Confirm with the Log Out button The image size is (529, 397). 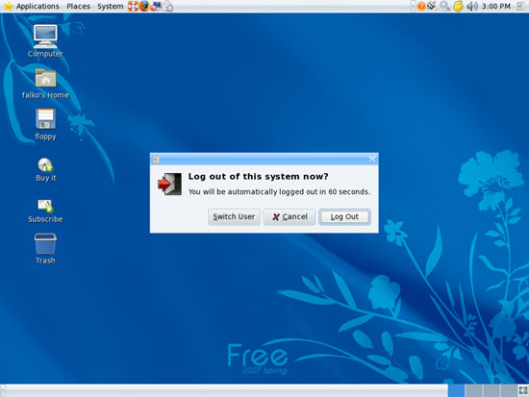pyautogui.click(x=344, y=217)
